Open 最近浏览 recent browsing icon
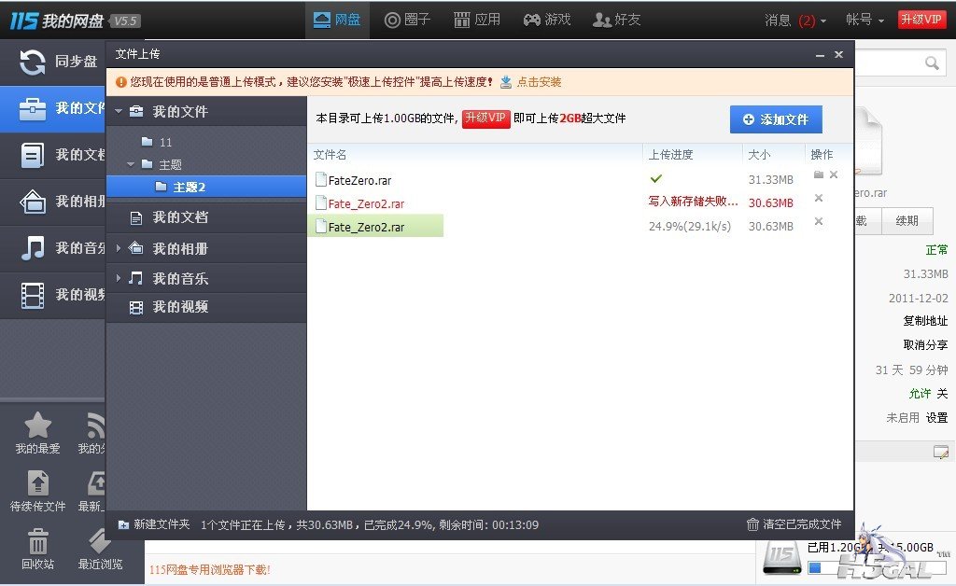The height and width of the screenshot is (586, 956). pyautogui.click(x=100, y=541)
